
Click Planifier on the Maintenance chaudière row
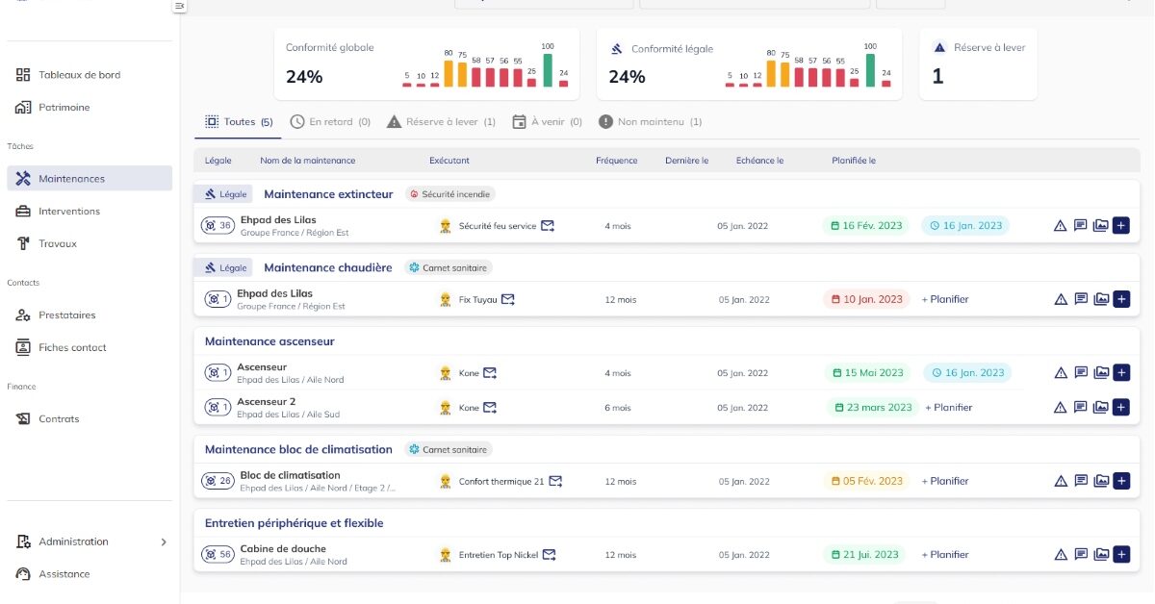[x=944, y=299]
